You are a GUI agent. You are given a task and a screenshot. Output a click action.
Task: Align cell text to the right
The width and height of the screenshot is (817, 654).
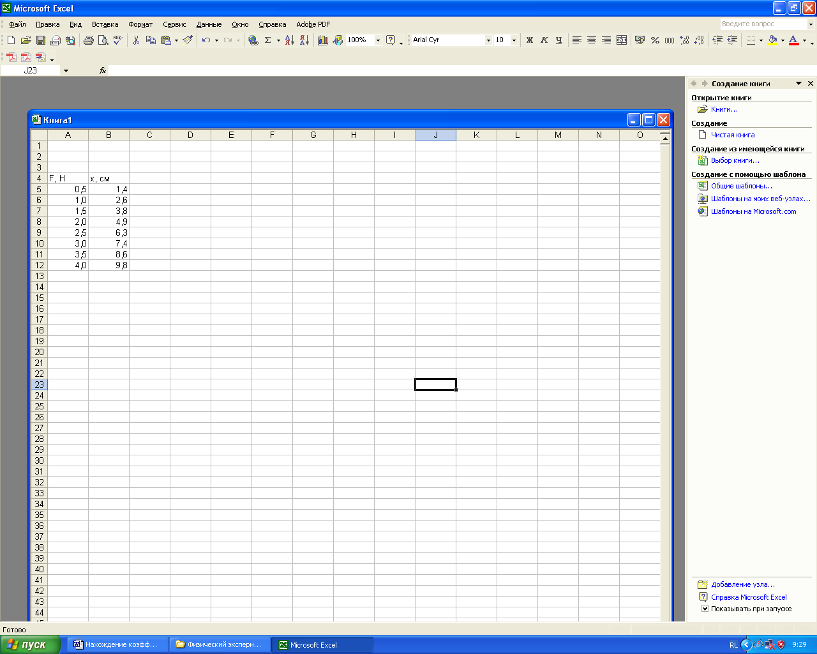[x=606, y=40]
